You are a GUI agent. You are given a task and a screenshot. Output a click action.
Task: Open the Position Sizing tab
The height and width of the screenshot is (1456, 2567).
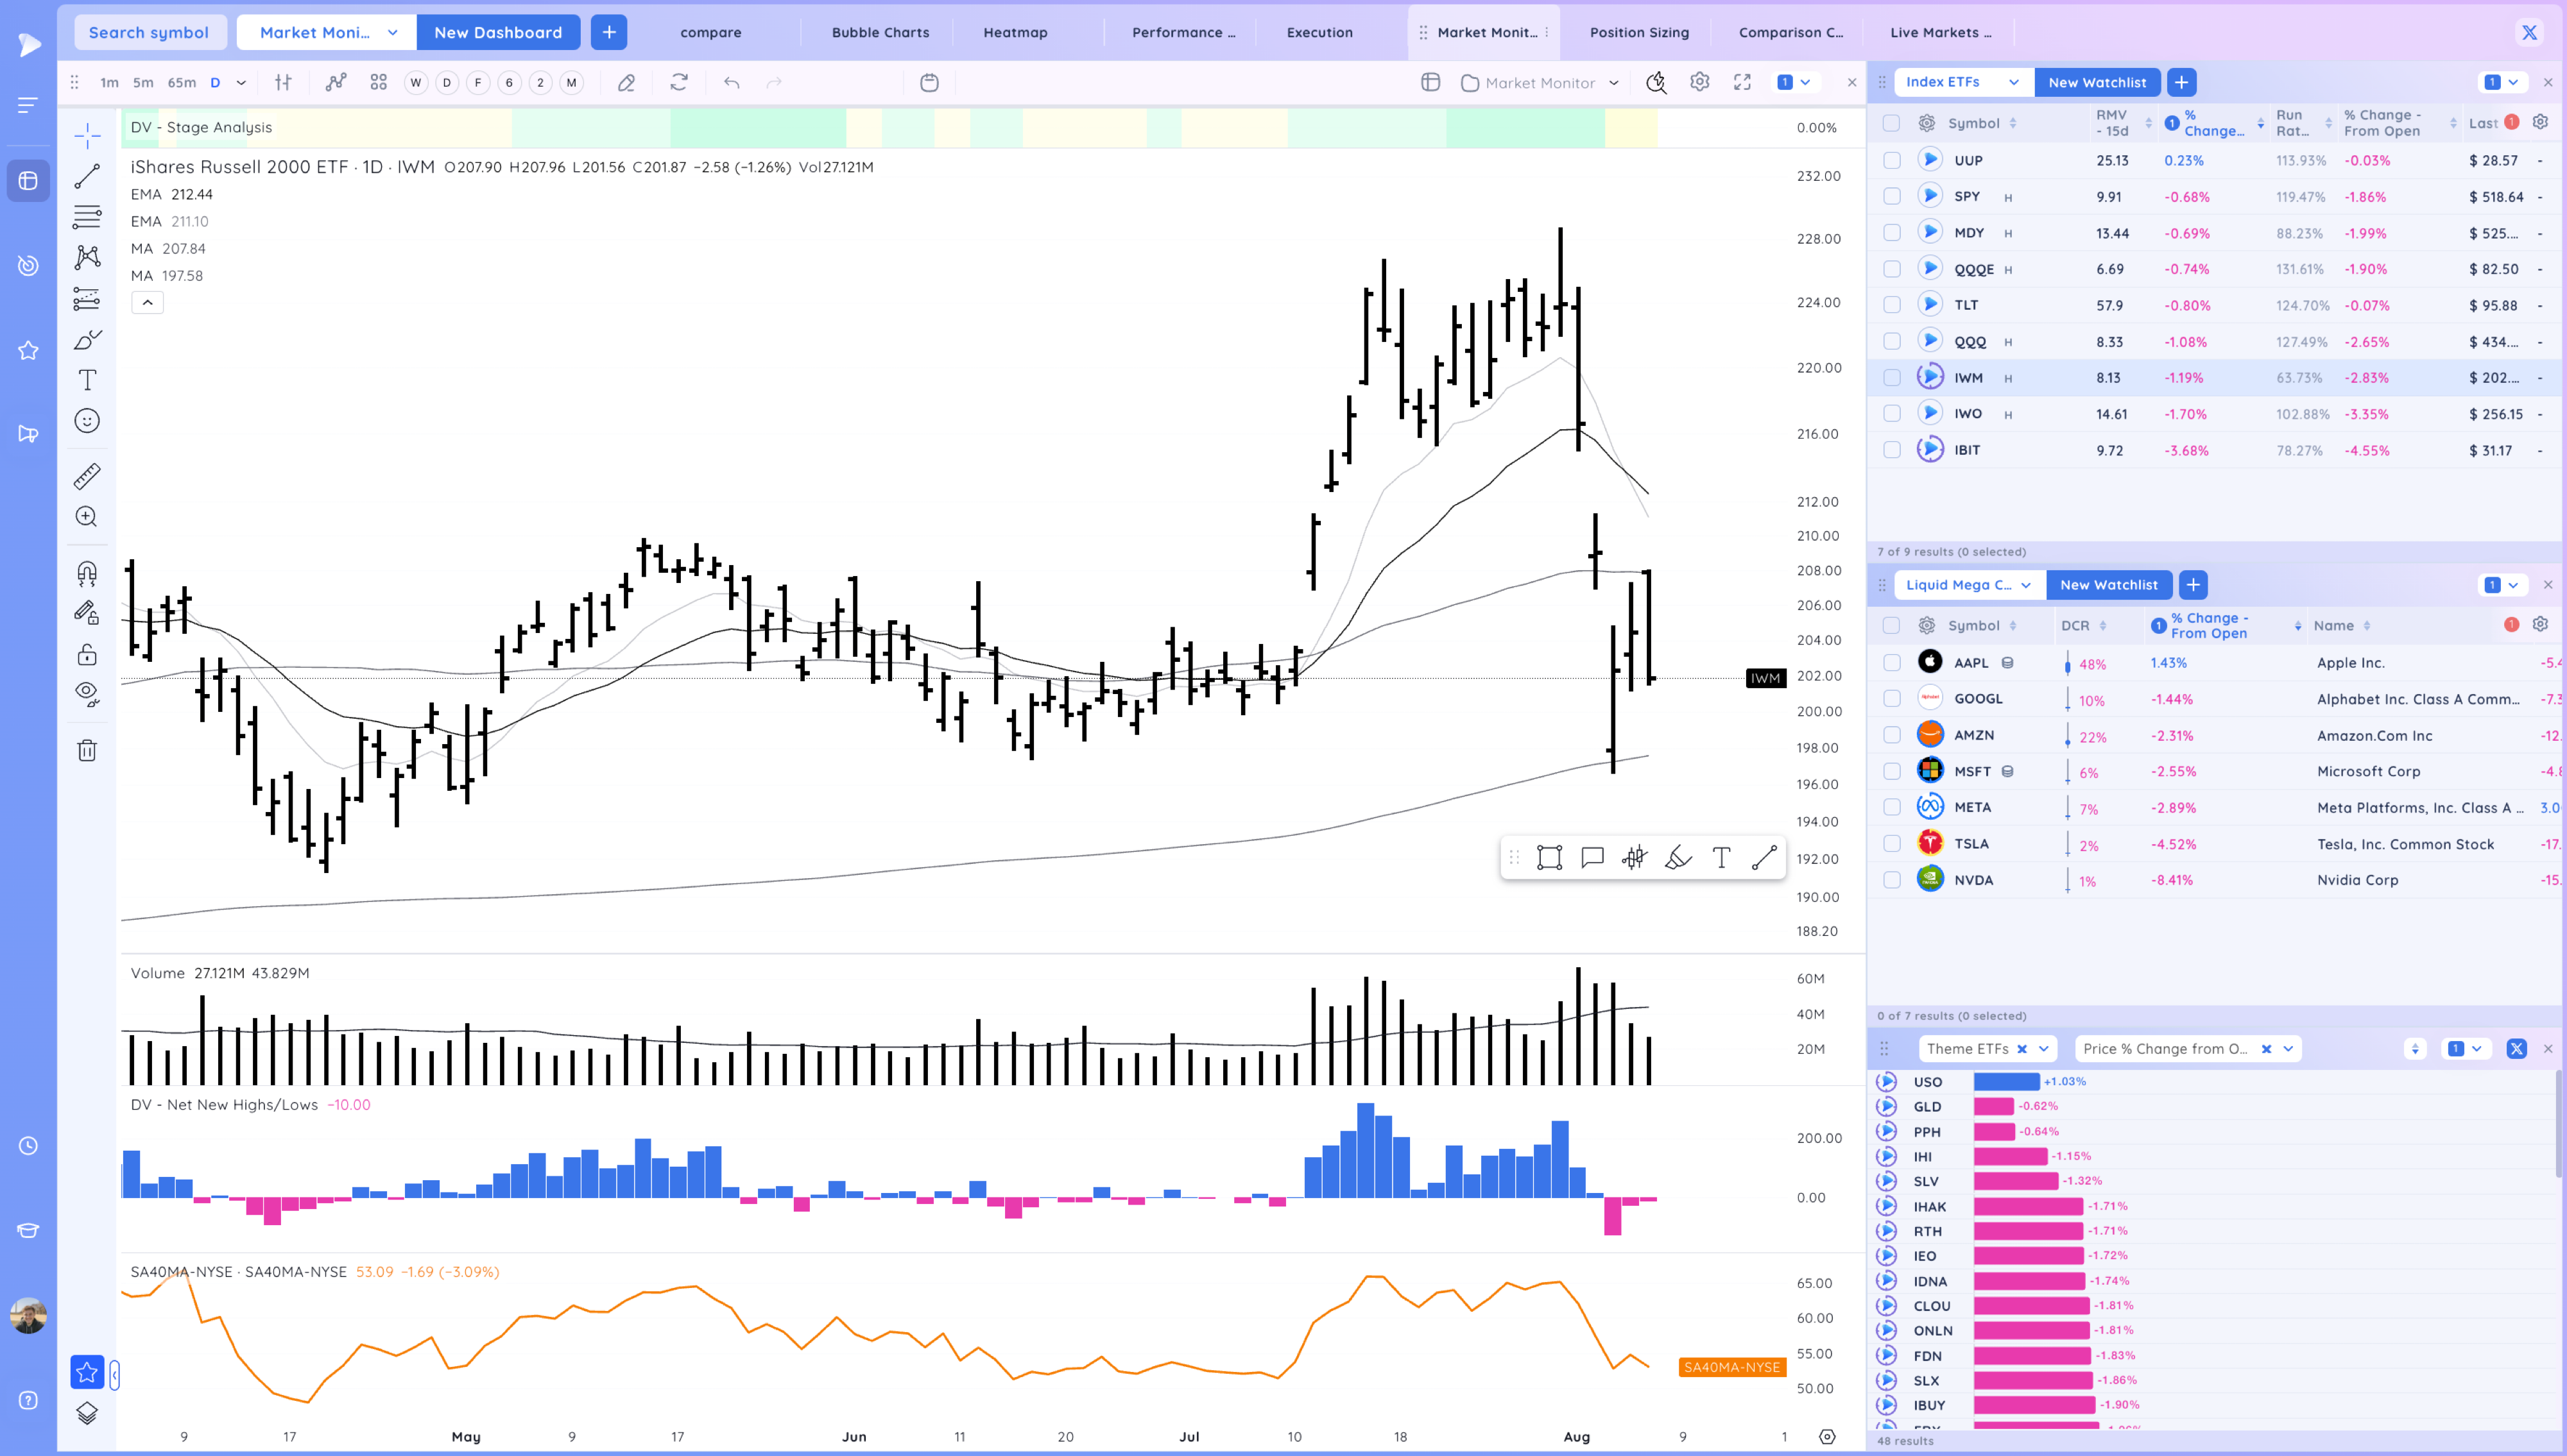pos(1638,32)
